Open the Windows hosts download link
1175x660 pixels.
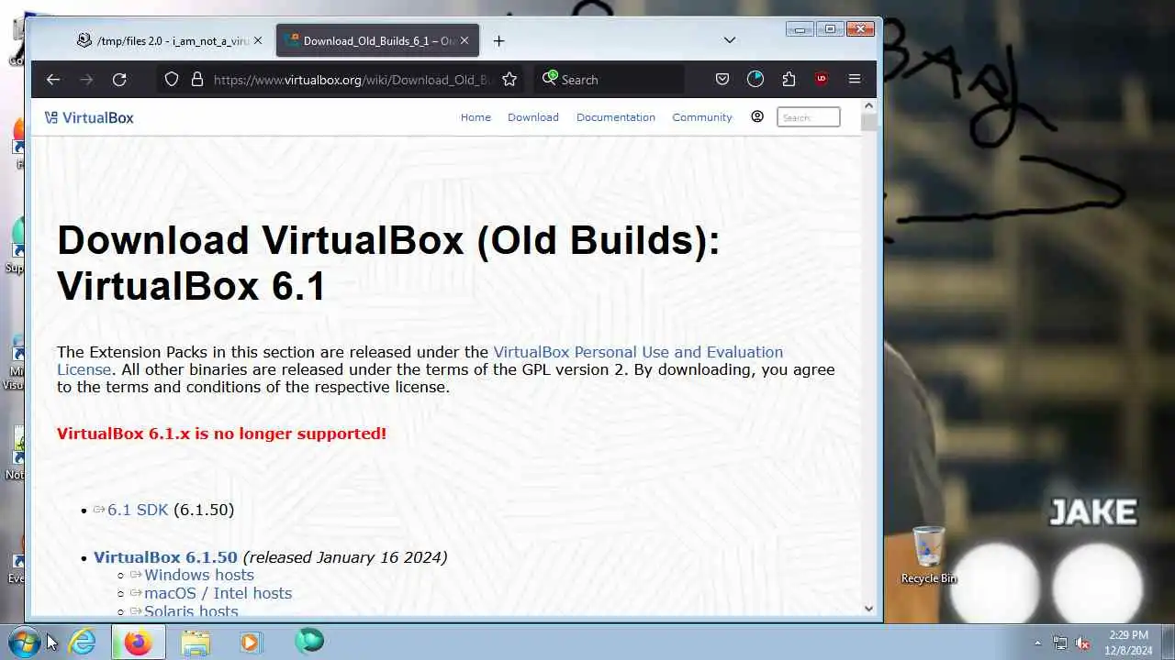tap(199, 576)
